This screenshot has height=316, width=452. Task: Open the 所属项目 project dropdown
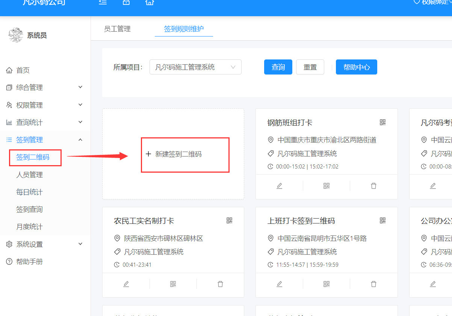pos(195,67)
